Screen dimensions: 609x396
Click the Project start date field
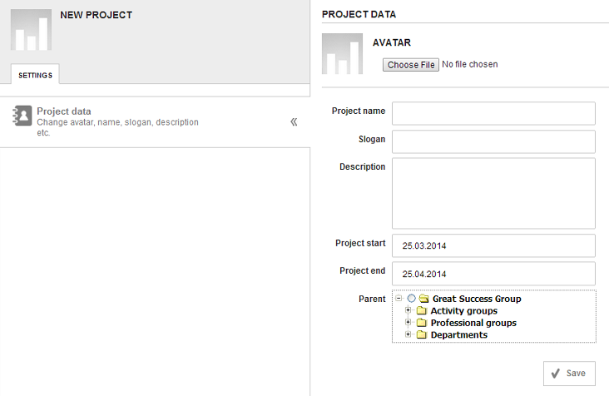click(493, 245)
